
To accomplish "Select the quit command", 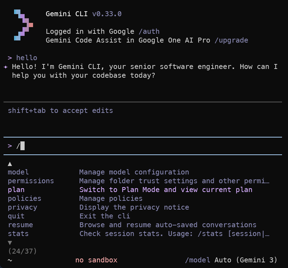I will (x=16, y=216).
